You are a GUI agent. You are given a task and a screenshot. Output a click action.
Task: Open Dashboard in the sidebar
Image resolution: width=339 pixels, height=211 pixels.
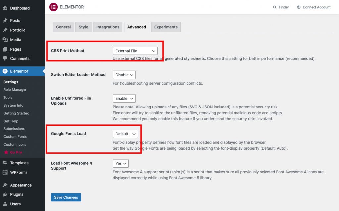[x=22, y=8]
